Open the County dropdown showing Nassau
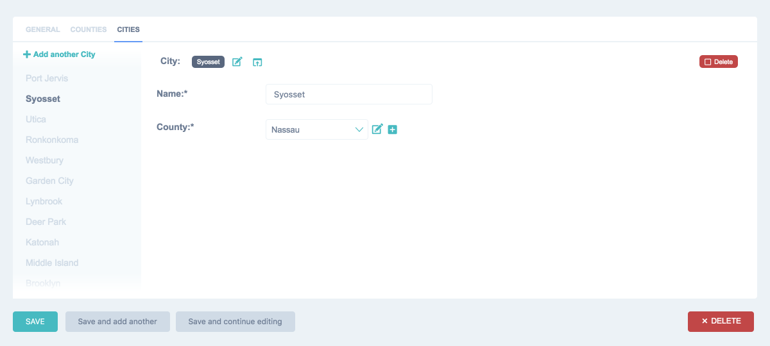770x346 pixels. pyautogui.click(x=316, y=129)
